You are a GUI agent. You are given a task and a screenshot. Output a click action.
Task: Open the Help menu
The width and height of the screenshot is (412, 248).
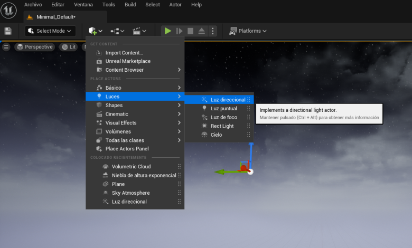(196, 5)
